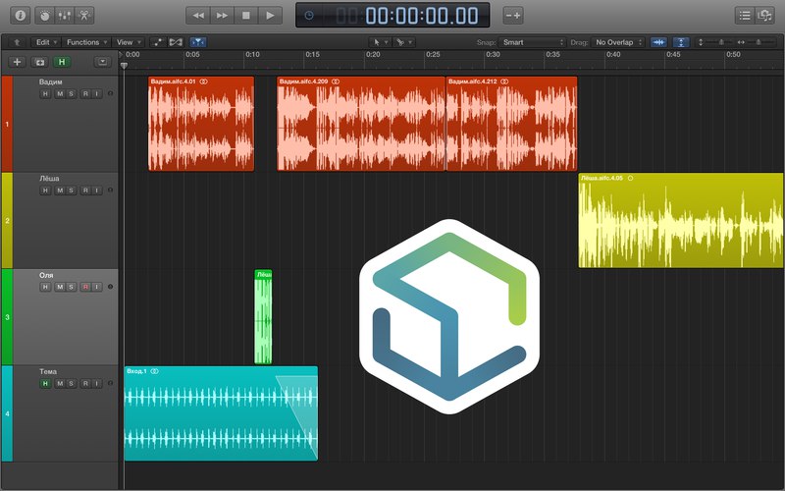This screenshot has width=785, height=491.
Task: Select the Вадим.aifc.4.01 audio region
Action: (x=201, y=124)
